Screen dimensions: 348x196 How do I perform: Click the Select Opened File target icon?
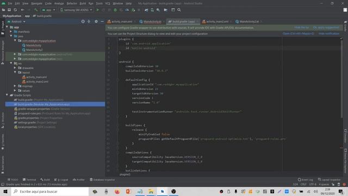tap(83, 22)
